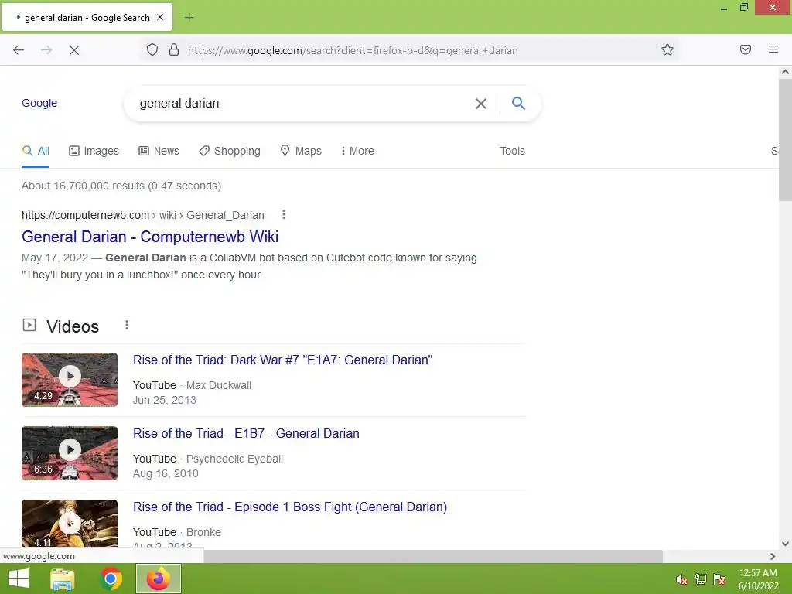The image size is (792, 594).
Task: Open the search Tools options
Action: pos(512,151)
